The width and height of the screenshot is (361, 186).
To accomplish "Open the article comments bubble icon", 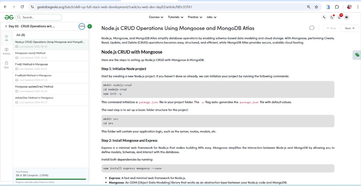I will click(x=312, y=28).
